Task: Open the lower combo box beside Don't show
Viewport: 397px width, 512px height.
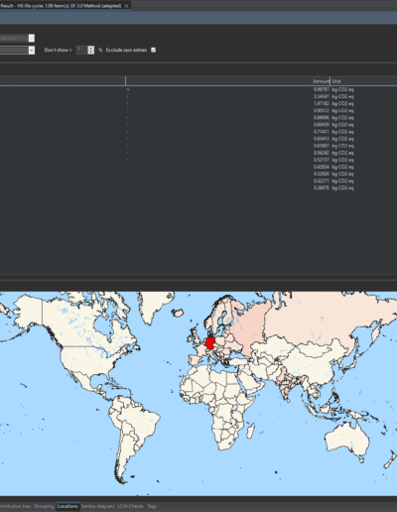Action: point(32,51)
